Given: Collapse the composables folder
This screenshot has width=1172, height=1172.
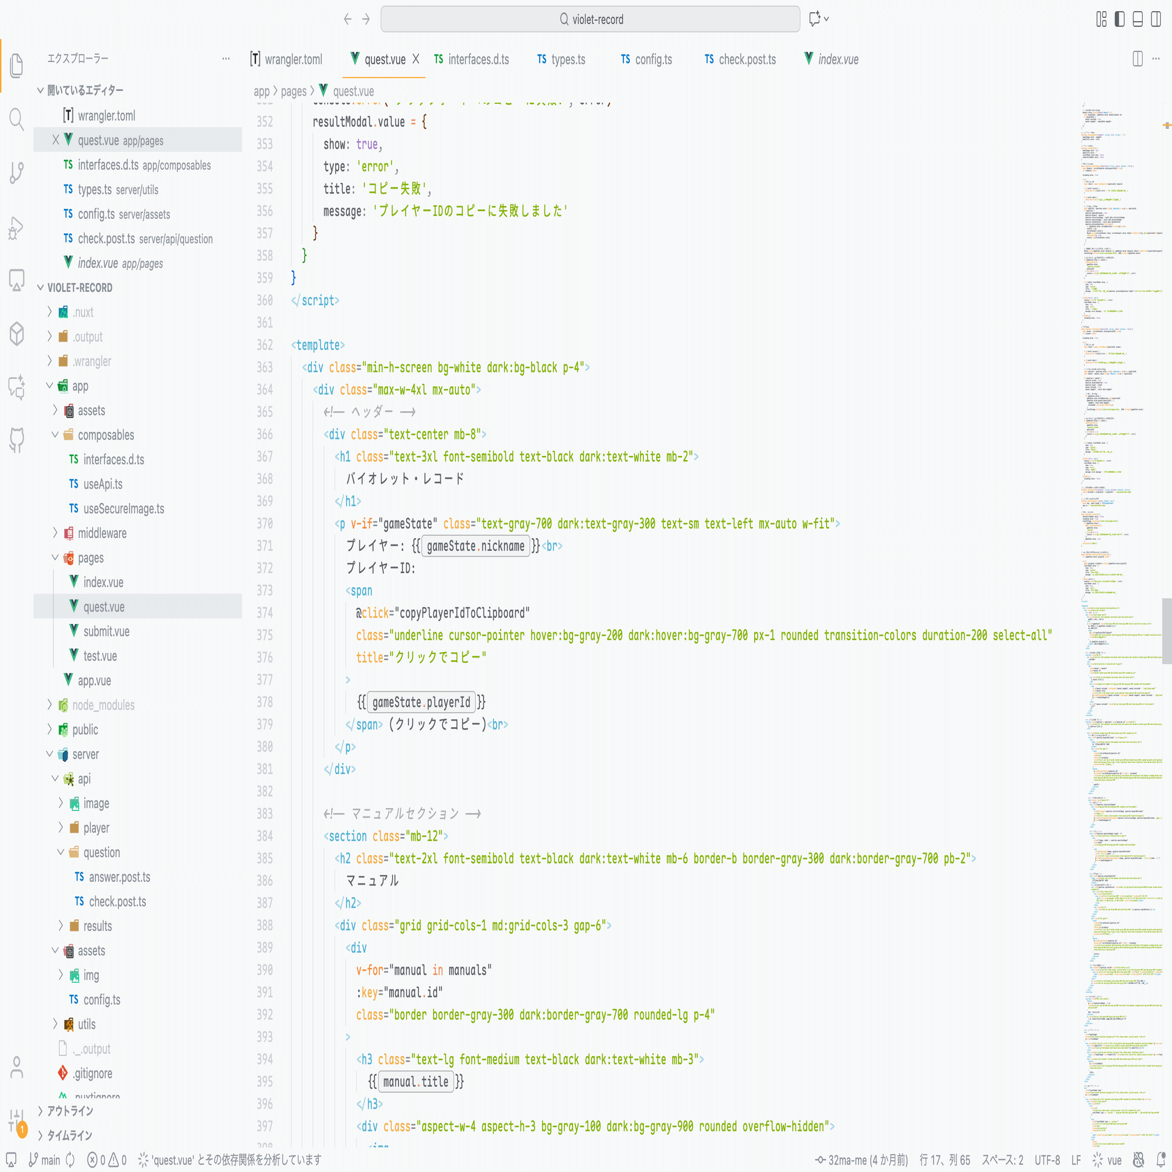Looking at the screenshot, I should tap(105, 435).
